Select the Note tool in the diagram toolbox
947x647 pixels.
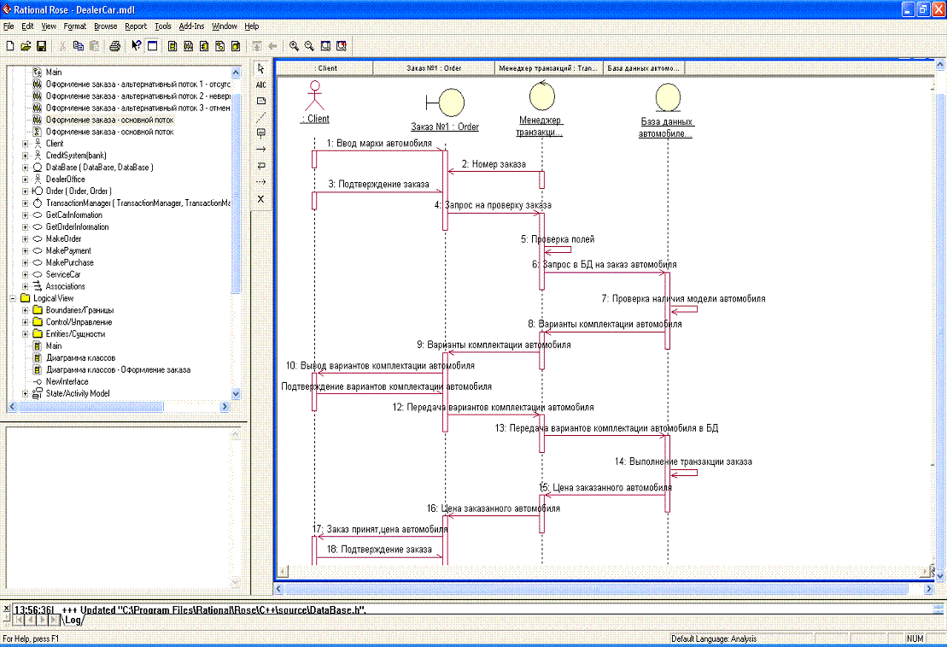[261, 101]
